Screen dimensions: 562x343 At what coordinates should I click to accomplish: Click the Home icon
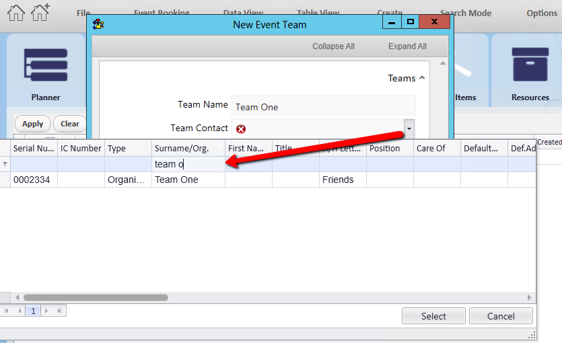tap(15, 12)
